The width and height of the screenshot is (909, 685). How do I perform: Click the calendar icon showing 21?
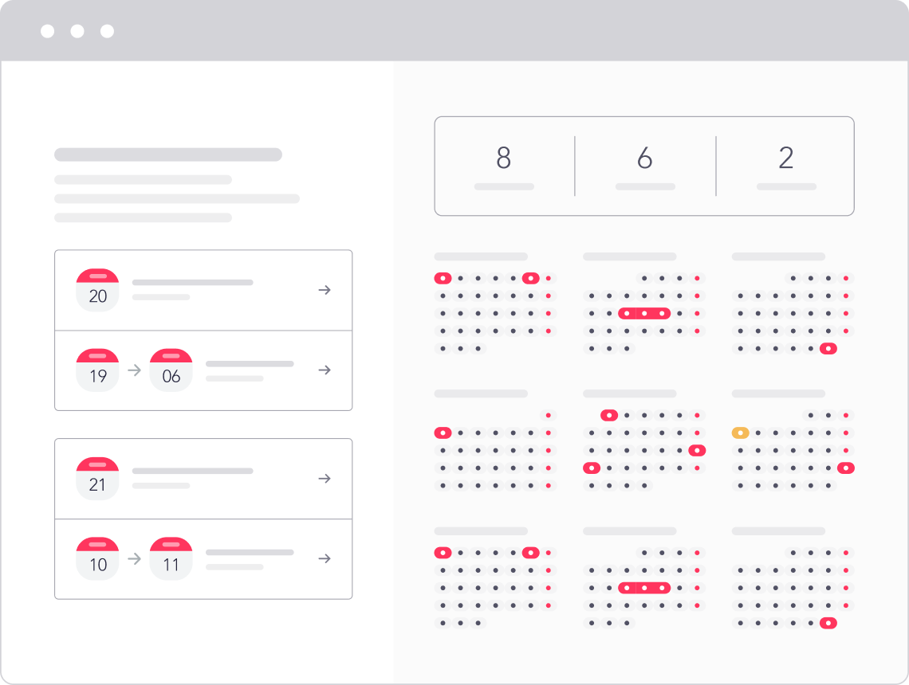tap(97, 479)
